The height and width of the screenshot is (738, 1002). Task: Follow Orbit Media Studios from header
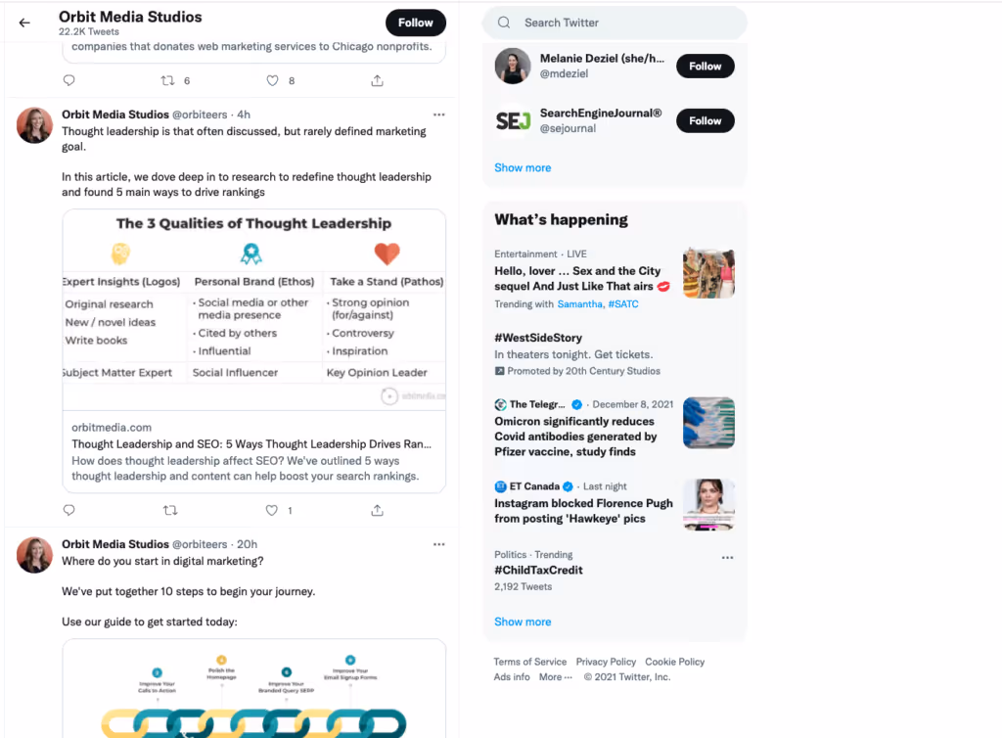click(x=415, y=23)
